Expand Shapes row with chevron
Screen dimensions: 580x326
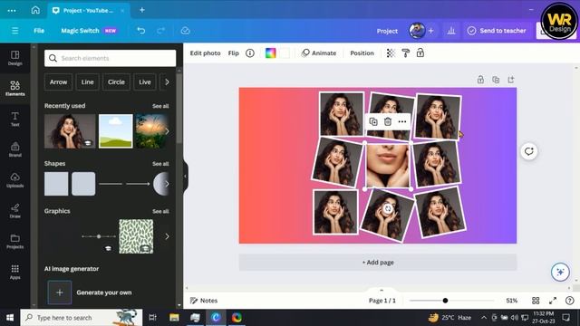tap(167, 184)
